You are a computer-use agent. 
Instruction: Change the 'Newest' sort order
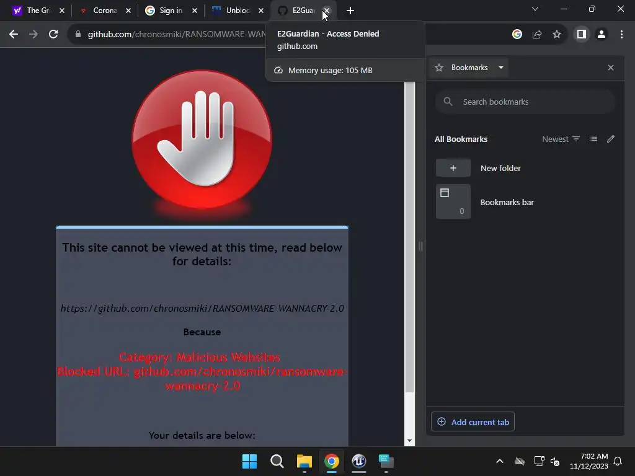coord(561,139)
